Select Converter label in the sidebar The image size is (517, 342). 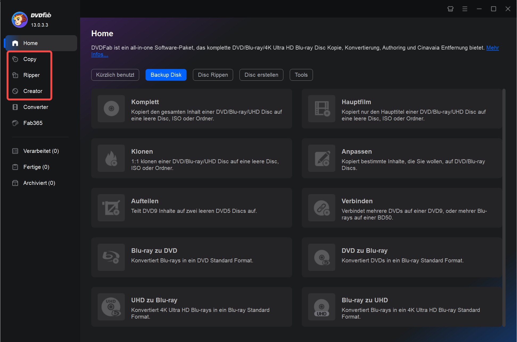[x=36, y=107]
